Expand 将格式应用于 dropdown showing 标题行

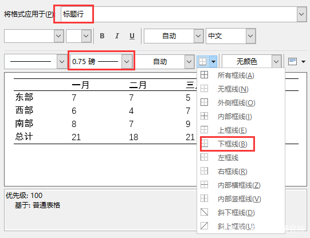(x=302, y=14)
